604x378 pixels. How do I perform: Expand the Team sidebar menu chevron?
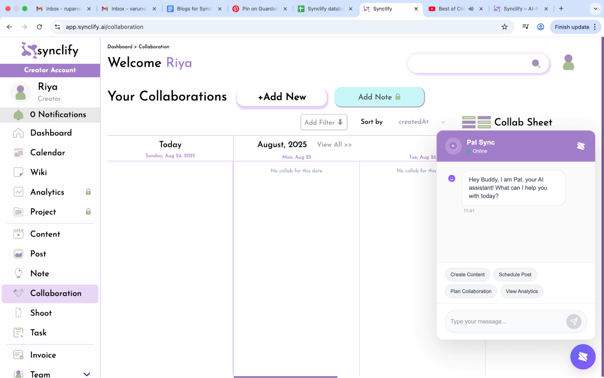click(87, 374)
